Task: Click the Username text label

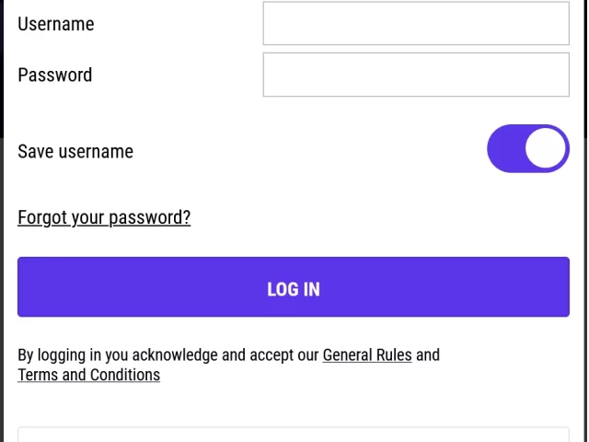Action: [x=56, y=24]
